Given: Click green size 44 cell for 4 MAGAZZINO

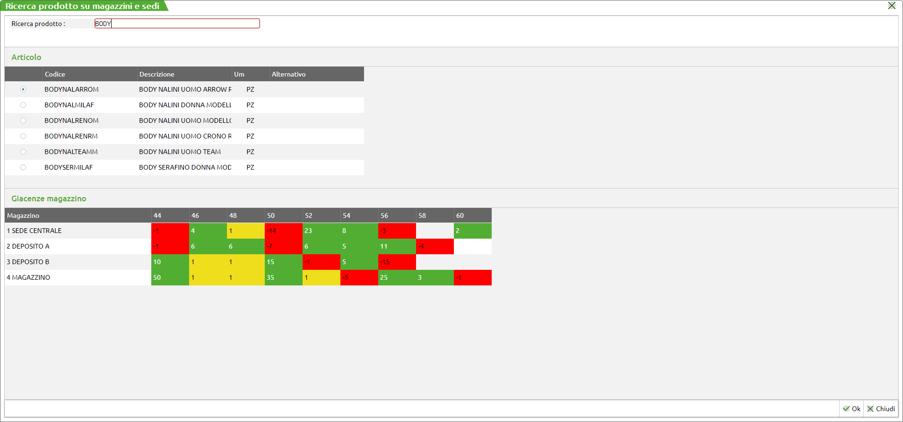Looking at the screenshot, I should tap(170, 277).
